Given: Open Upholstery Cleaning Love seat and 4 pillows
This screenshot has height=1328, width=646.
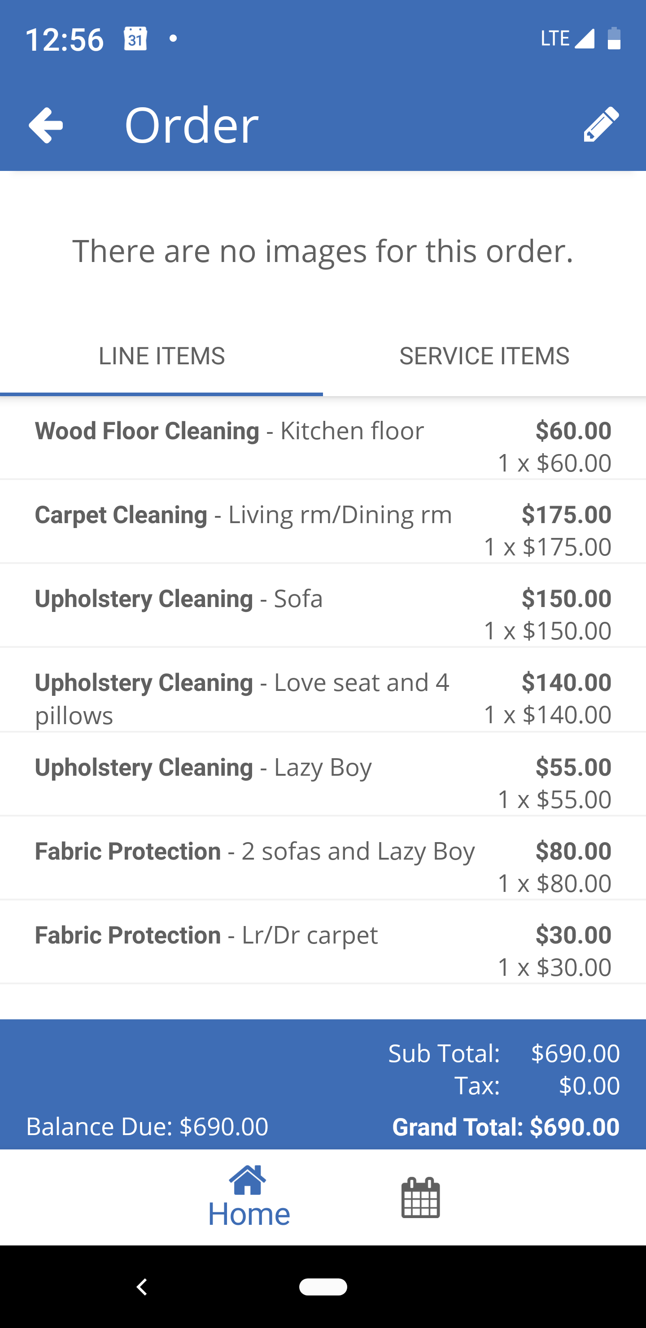Looking at the screenshot, I should tap(323, 690).
